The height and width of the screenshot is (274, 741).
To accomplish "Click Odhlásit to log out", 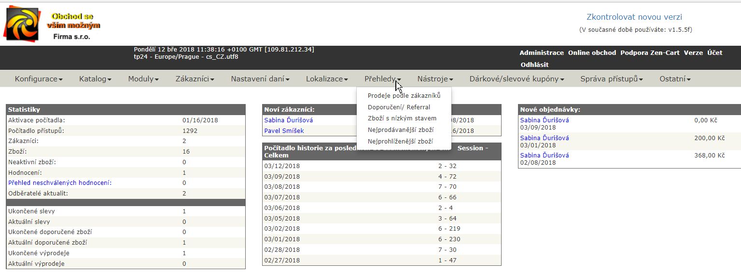I will (534, 65).
